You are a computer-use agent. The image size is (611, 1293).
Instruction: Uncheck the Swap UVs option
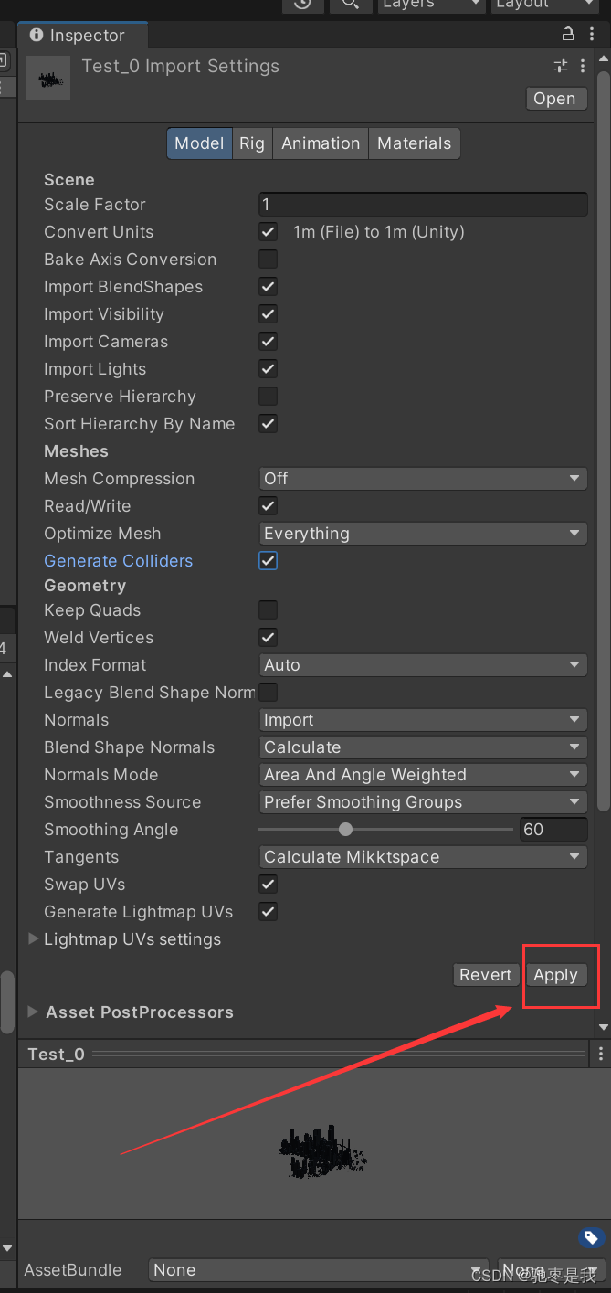coord(268,884)
